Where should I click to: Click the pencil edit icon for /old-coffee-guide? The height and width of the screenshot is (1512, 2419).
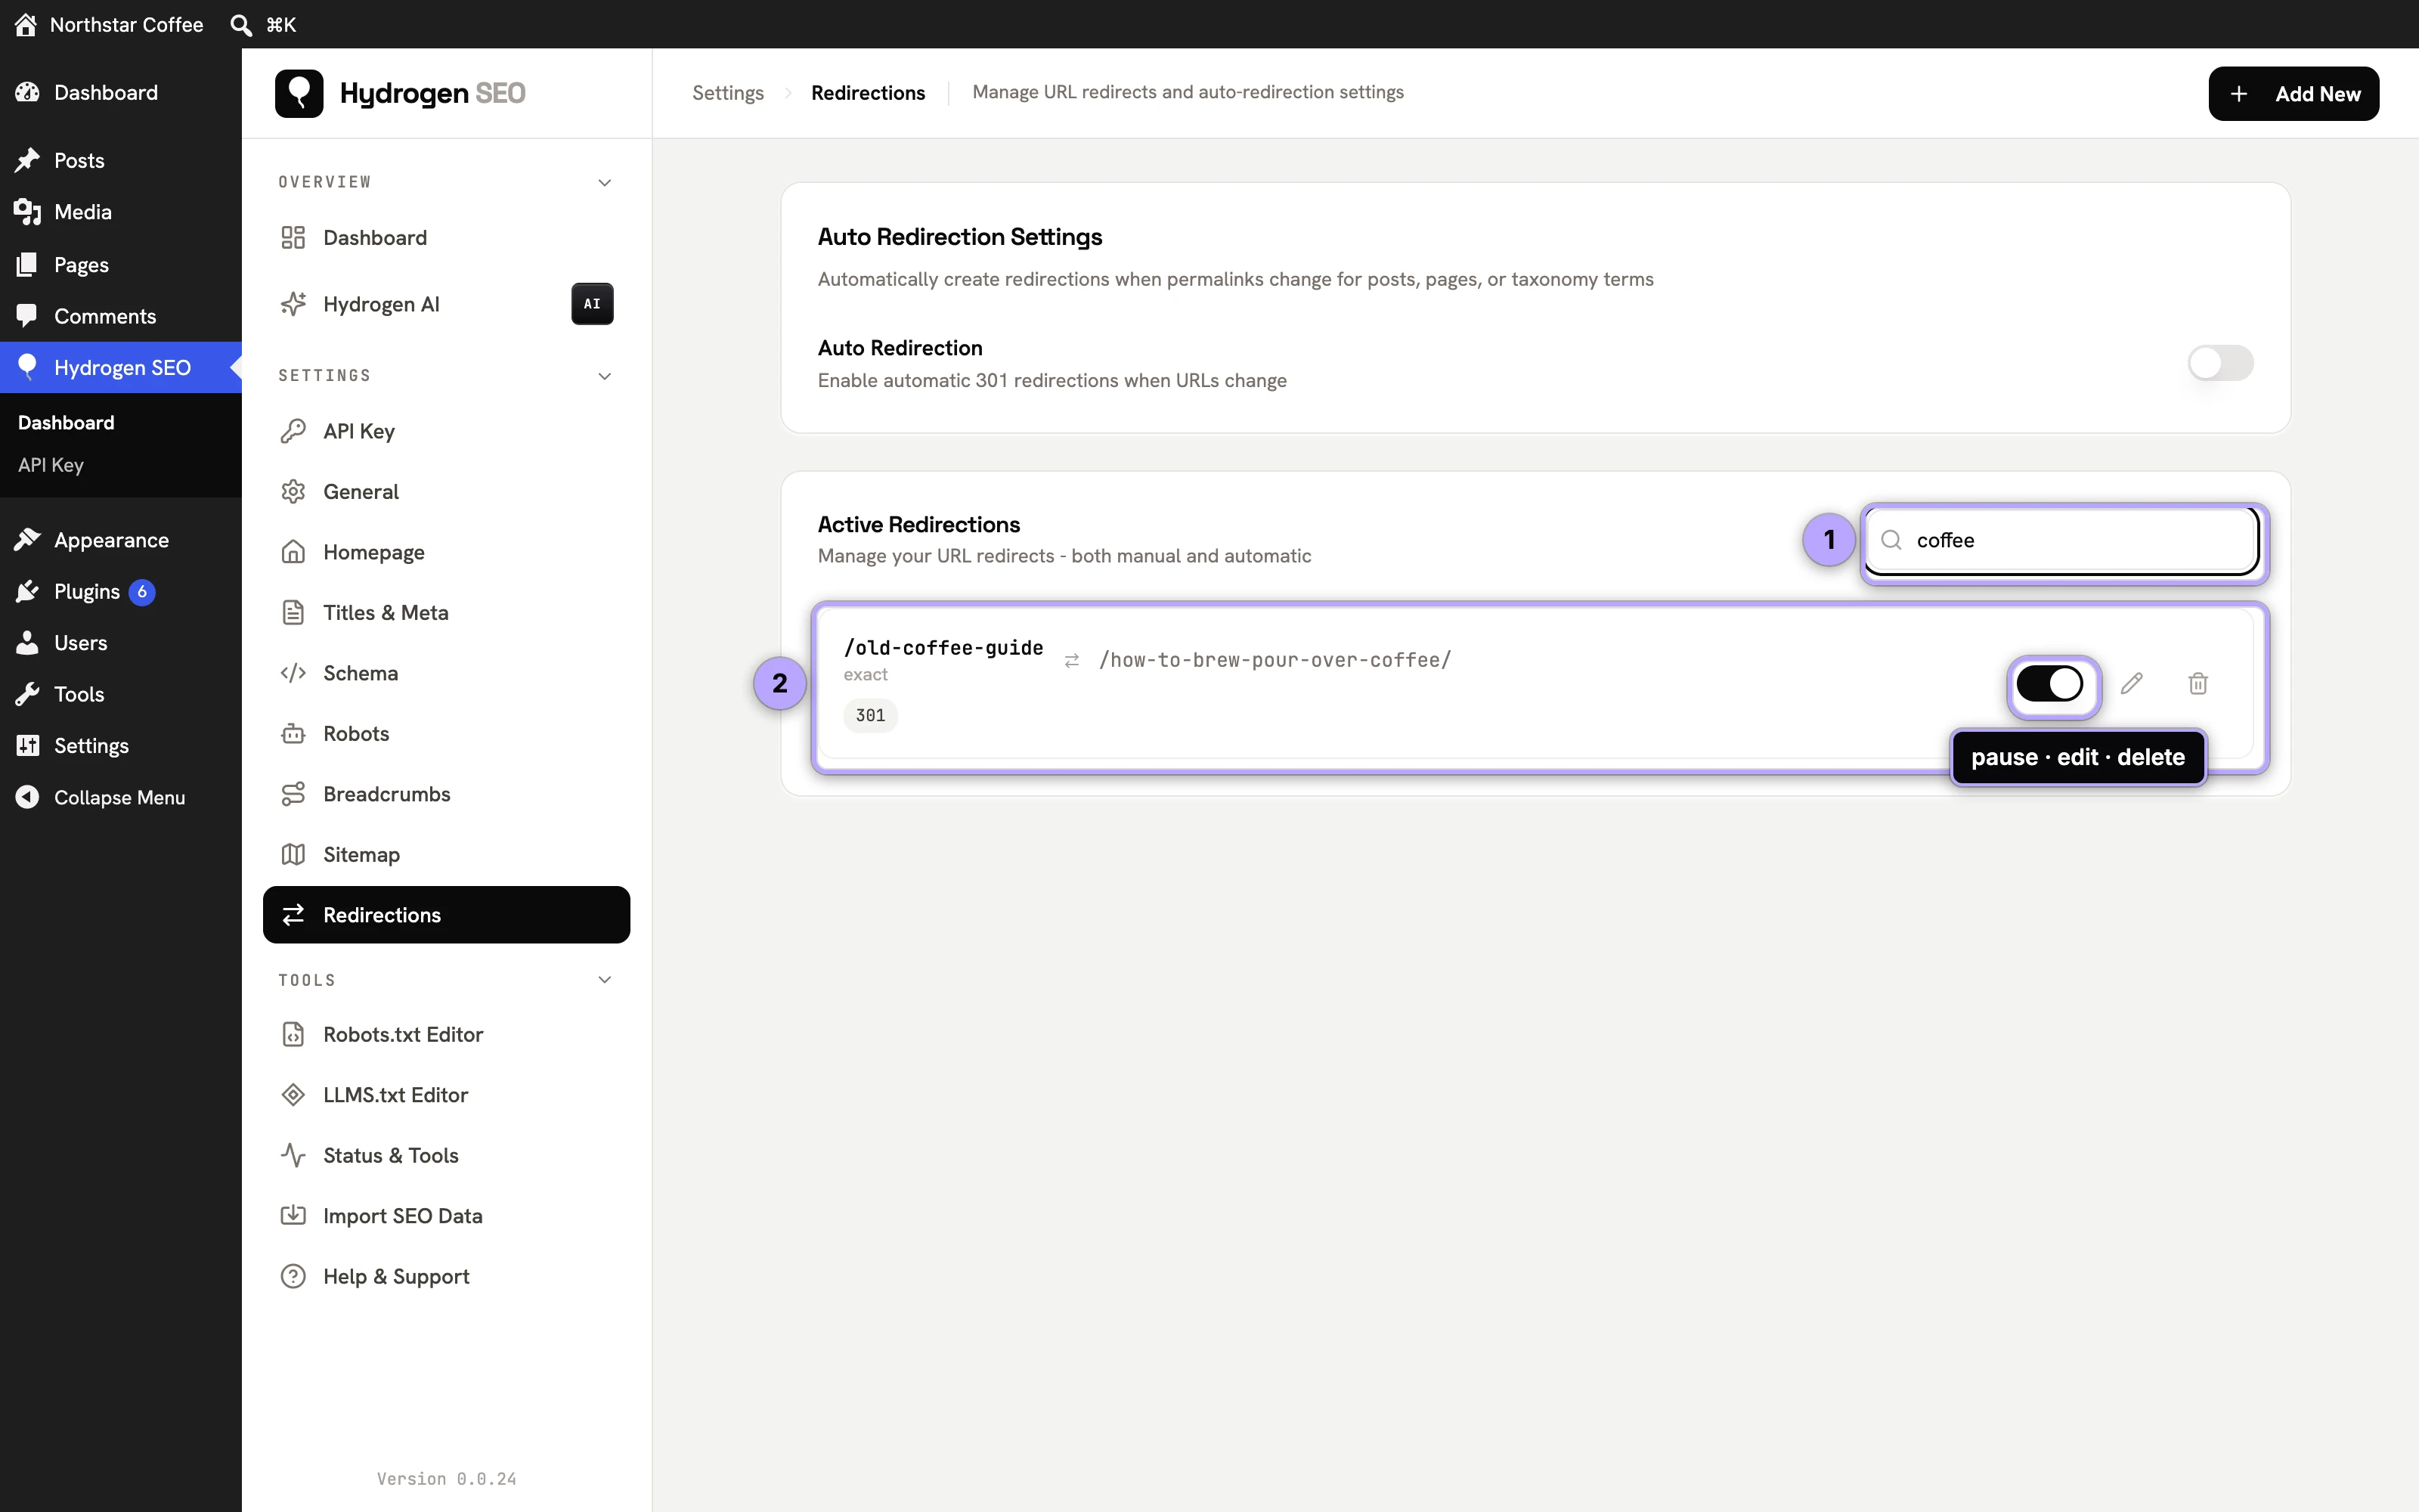(2131, 683)
